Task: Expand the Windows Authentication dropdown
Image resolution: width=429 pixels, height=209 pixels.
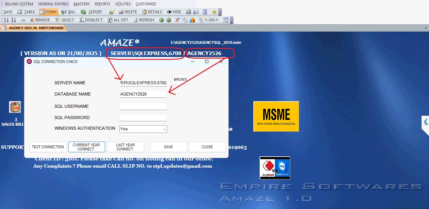Action: tap(164, 129)
